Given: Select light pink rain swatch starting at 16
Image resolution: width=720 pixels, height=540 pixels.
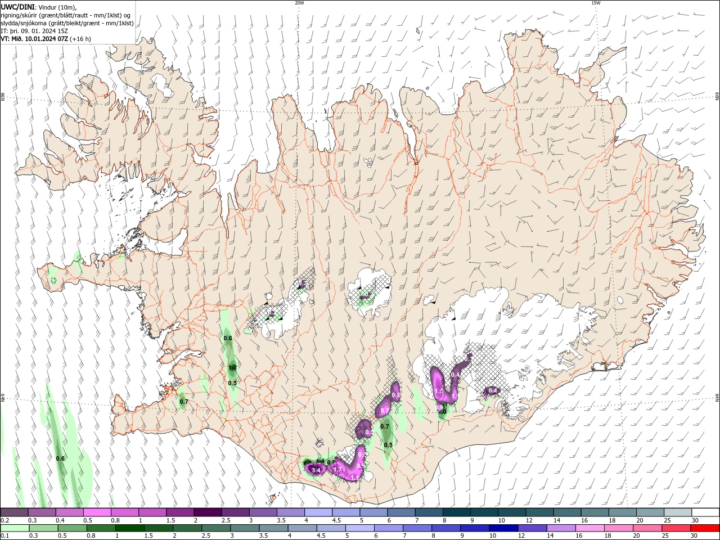Looking at the screenshot, I should [589, 528].
